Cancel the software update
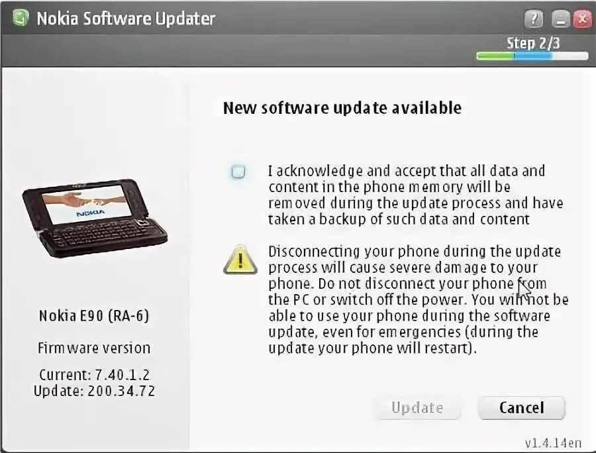Image resolution: width=596 pixels, height=453 pixels. pos(522,408)
